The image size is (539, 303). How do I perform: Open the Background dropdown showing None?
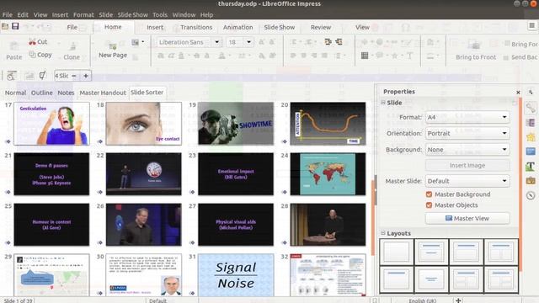(467, 150)
